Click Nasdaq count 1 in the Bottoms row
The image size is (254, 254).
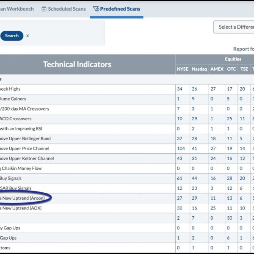(193, 248)
